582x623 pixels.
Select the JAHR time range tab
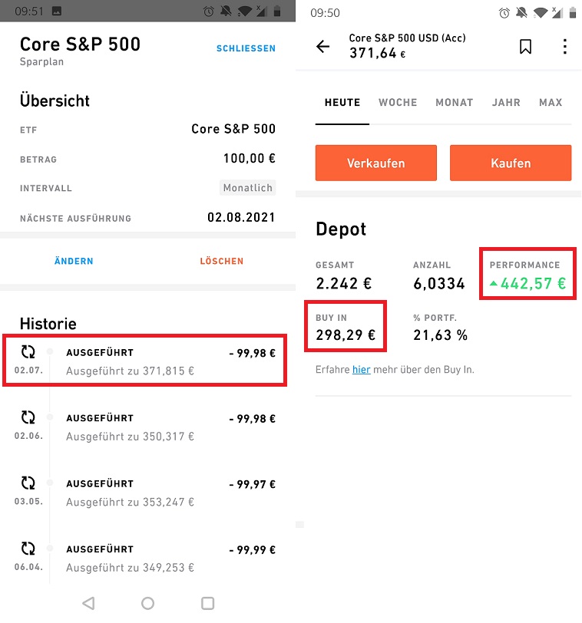(506, 103)
